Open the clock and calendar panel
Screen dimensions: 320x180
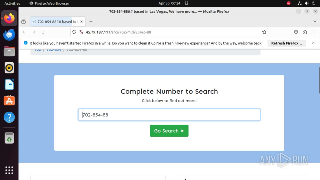[x=169, y=3]
